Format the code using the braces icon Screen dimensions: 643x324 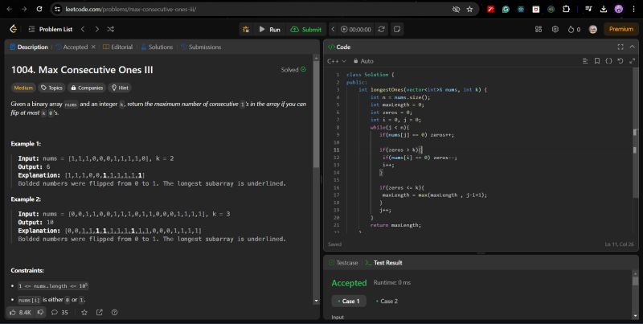[x=608, y=61]
